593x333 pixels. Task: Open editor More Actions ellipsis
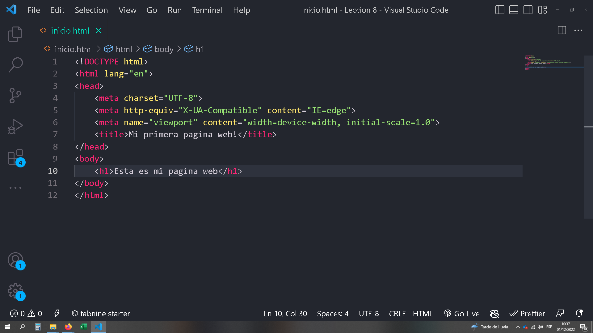578,30
